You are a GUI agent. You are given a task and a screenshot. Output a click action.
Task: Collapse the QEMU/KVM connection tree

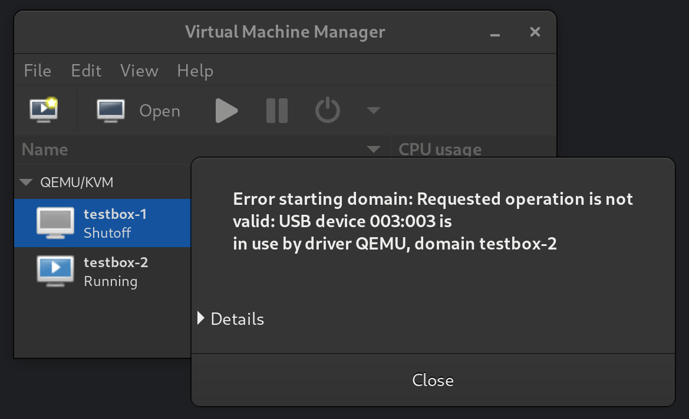point(25,182)
